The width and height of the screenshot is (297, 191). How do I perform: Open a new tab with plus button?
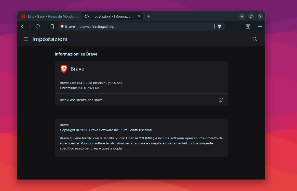coord(148,17)
